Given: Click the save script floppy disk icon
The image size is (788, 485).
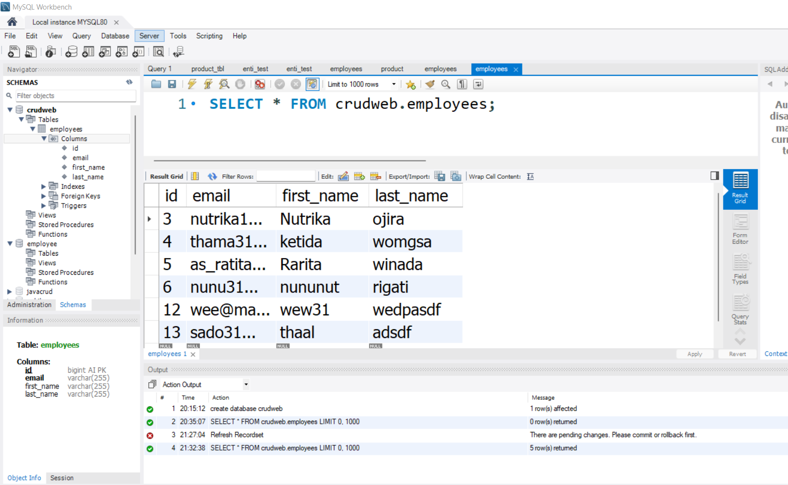Looking at the screenshot, I should (172, 84).
